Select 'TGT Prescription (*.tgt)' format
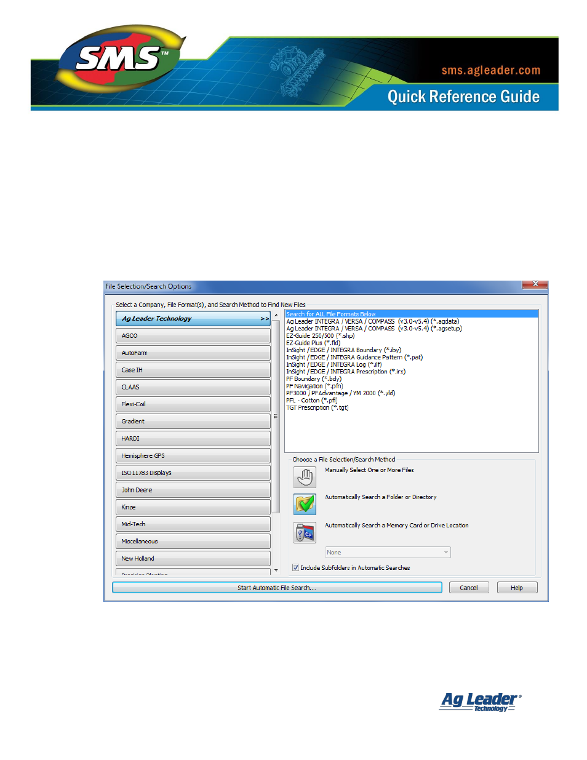Image resolution: width=587 pixels, height=760 pixels. pos(317,407)
